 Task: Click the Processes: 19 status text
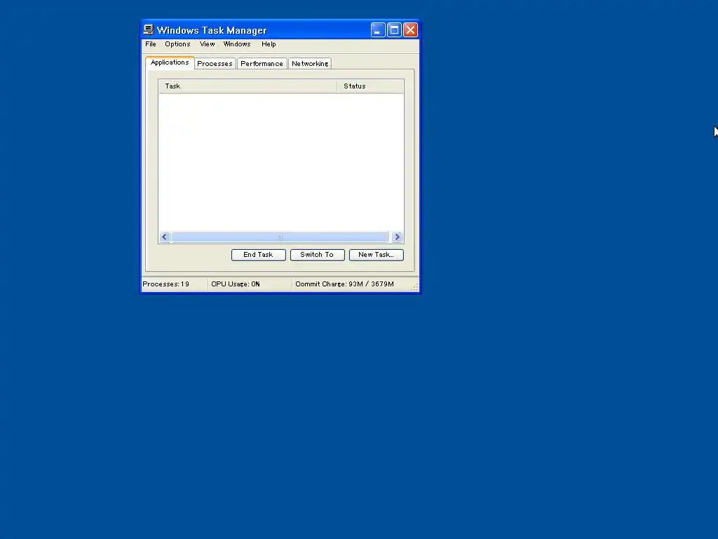165,284
